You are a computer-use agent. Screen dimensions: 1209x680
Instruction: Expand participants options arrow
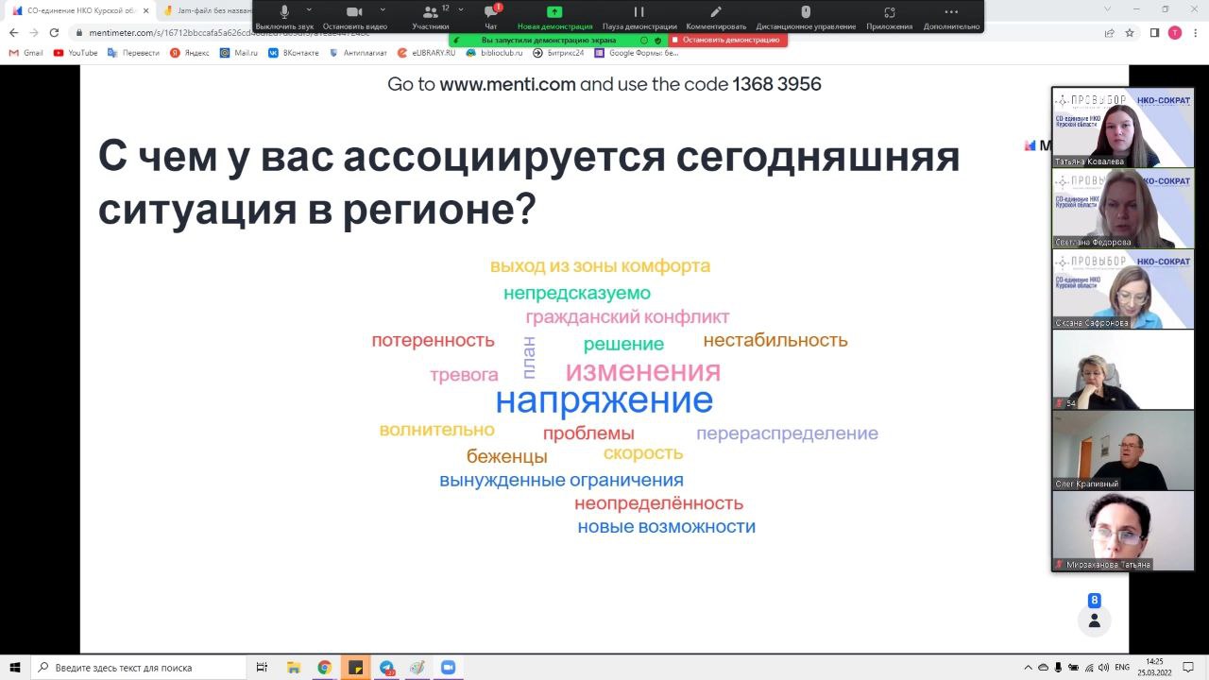click(x=461, y=9)
